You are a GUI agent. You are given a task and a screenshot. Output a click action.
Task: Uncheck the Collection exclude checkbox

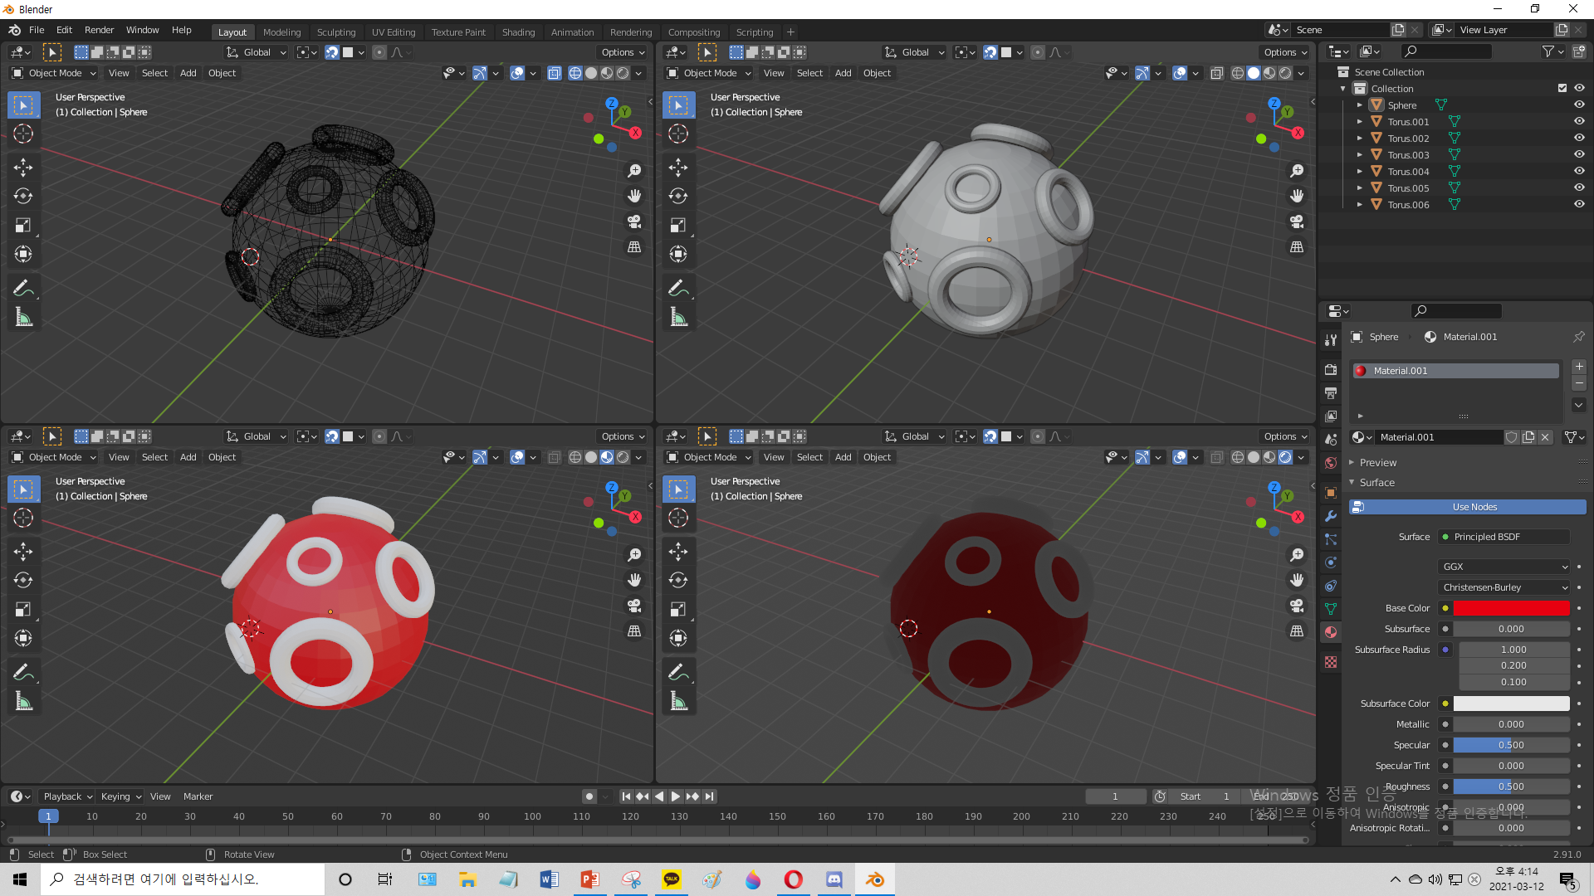(x=1562, y=89)
